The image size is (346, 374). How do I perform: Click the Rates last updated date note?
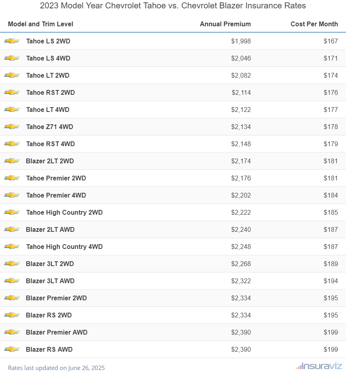(56, 368)
